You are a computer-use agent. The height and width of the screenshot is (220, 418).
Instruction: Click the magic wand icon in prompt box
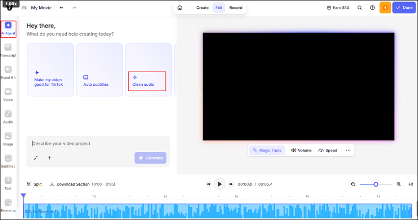(x=36, y=158)
